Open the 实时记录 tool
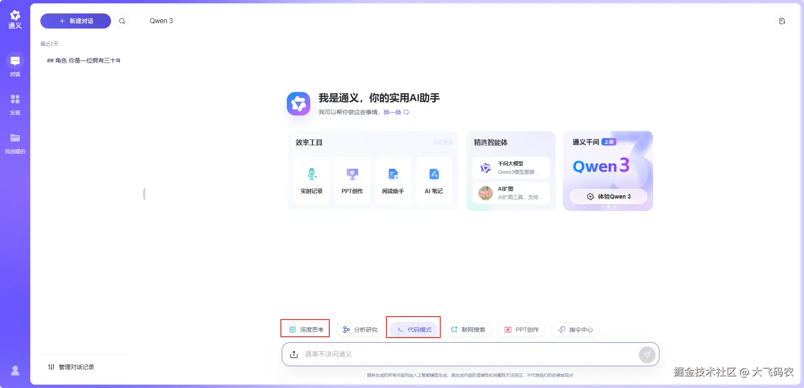804x388 pixels. 312,181
